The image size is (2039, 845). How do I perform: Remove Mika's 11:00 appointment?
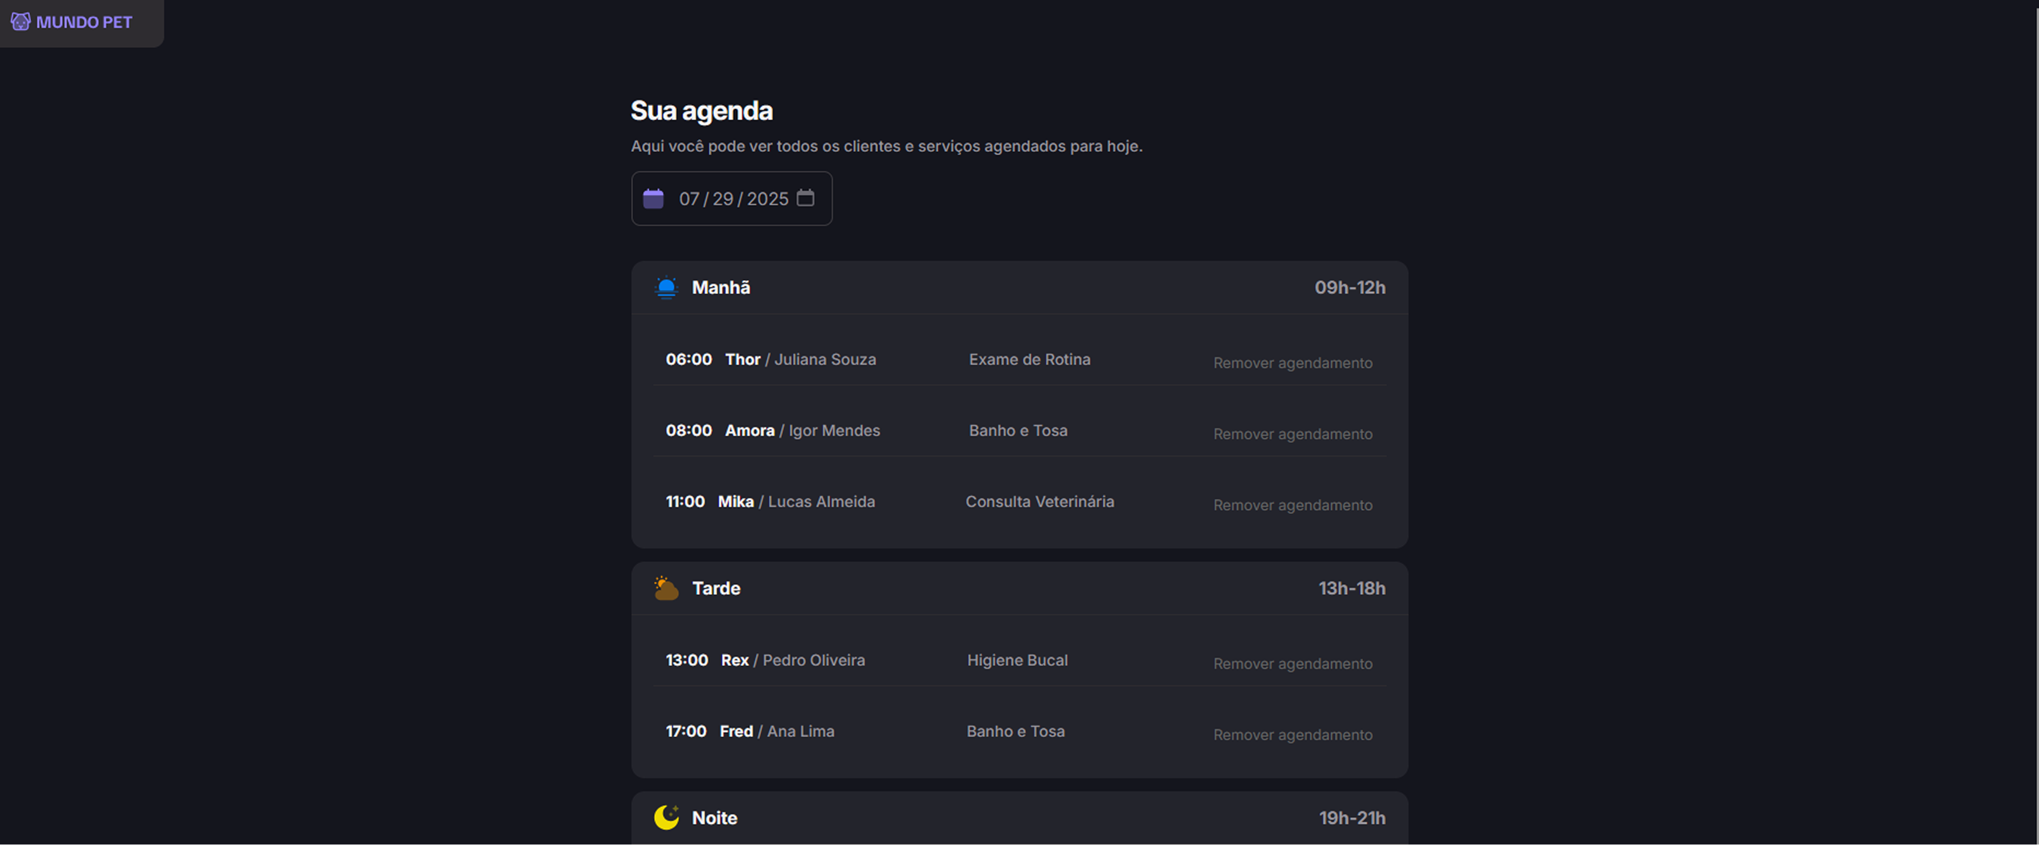pyautogui.click(x=1292, y=505)
